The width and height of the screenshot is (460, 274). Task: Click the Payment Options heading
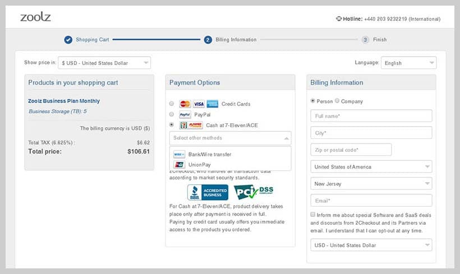[x=195, y=82]
